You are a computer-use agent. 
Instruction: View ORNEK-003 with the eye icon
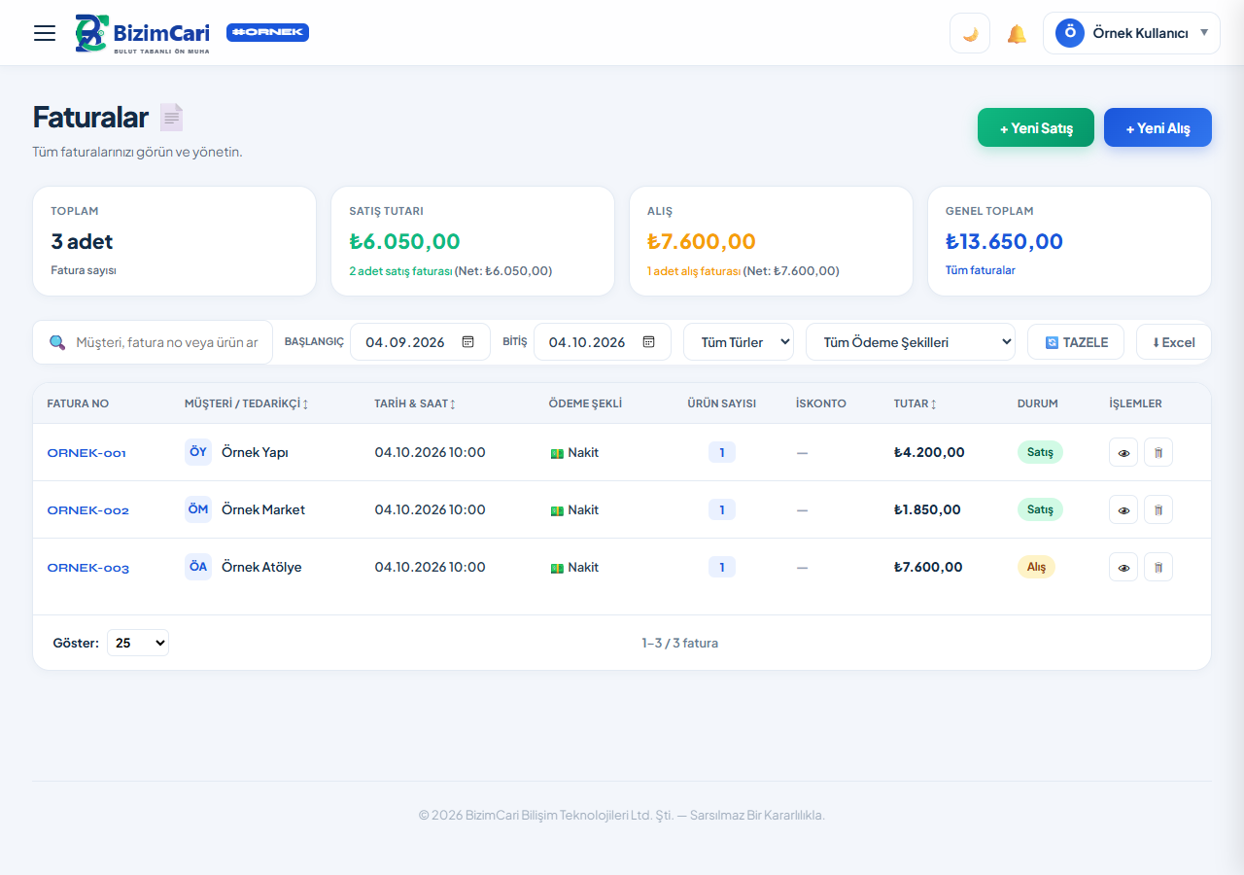pyautogui.click(x=1123, y=568)
